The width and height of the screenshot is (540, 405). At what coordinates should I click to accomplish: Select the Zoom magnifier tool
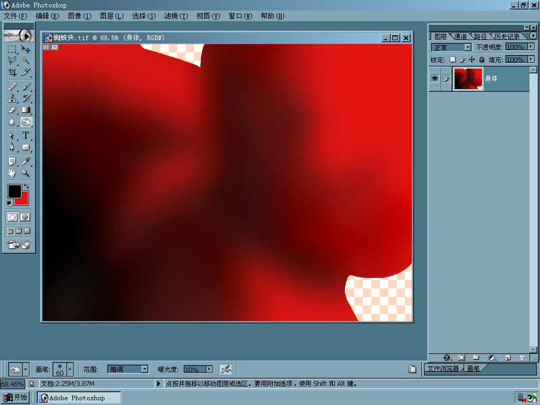tap(26, 173)
